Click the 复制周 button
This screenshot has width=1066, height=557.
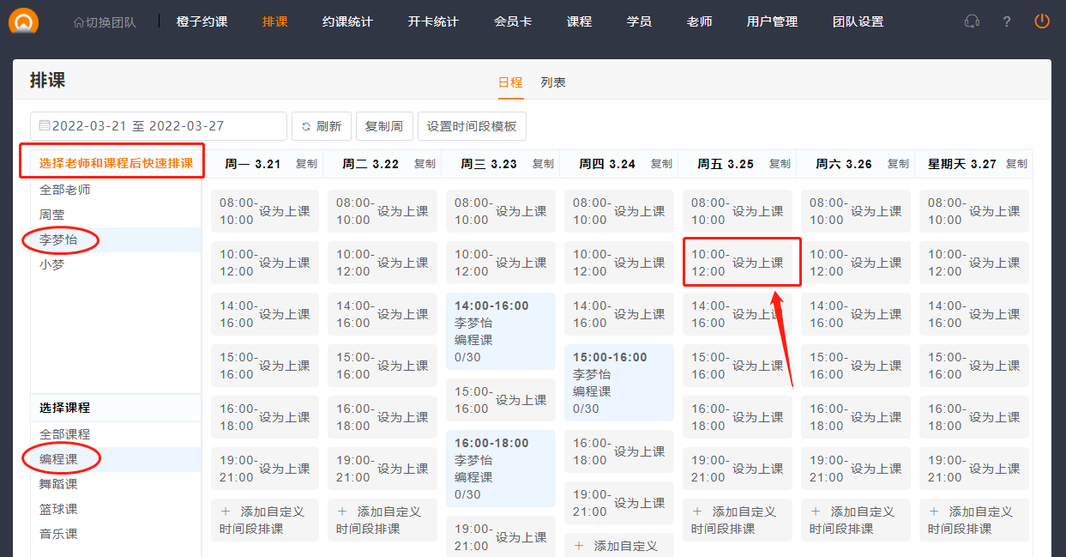[384, 126]
